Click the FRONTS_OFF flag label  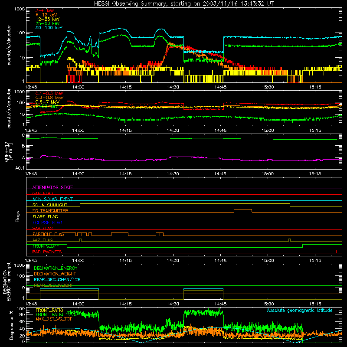click(x=46, y=246)
